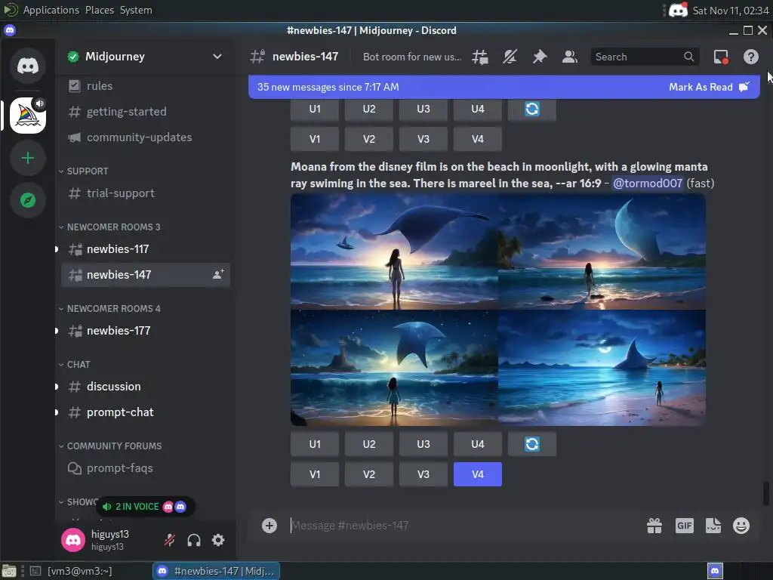773x580 pixels.
Task: Explore discoverable servers compass icon
Action: 28,200
